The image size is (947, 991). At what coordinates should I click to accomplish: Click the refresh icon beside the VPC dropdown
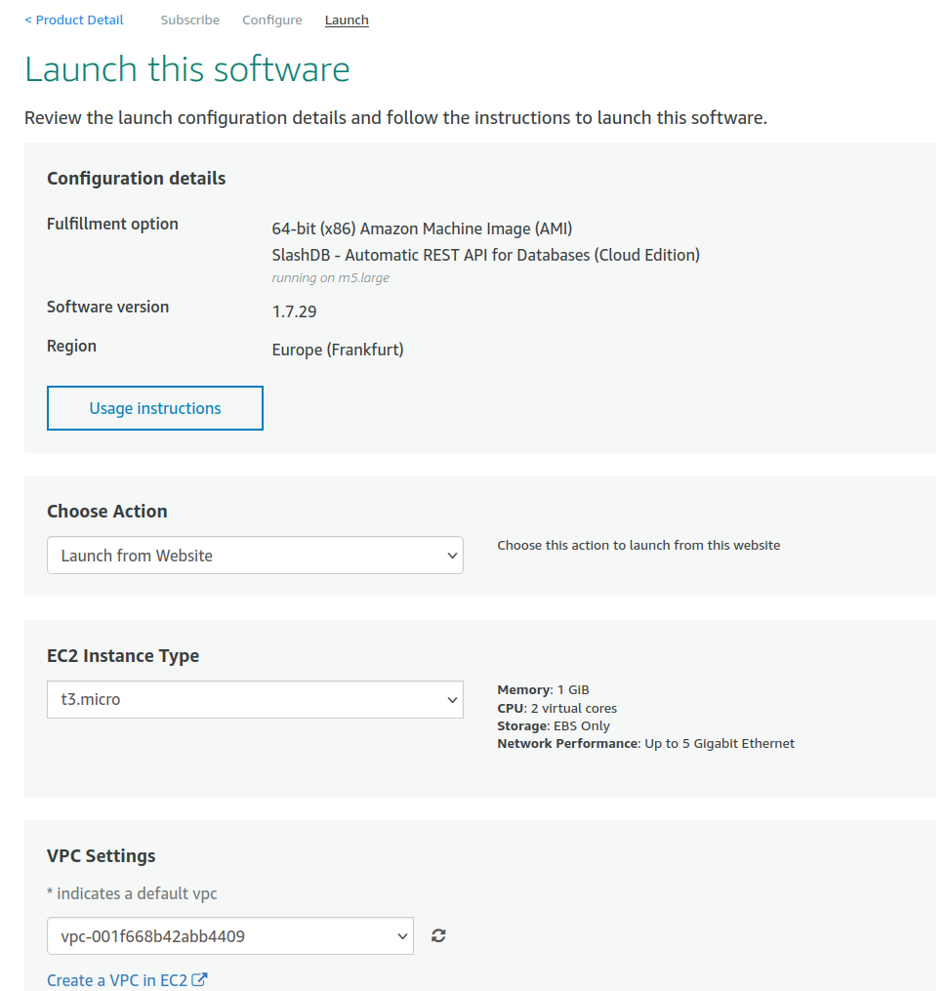[x=438, y=936]
